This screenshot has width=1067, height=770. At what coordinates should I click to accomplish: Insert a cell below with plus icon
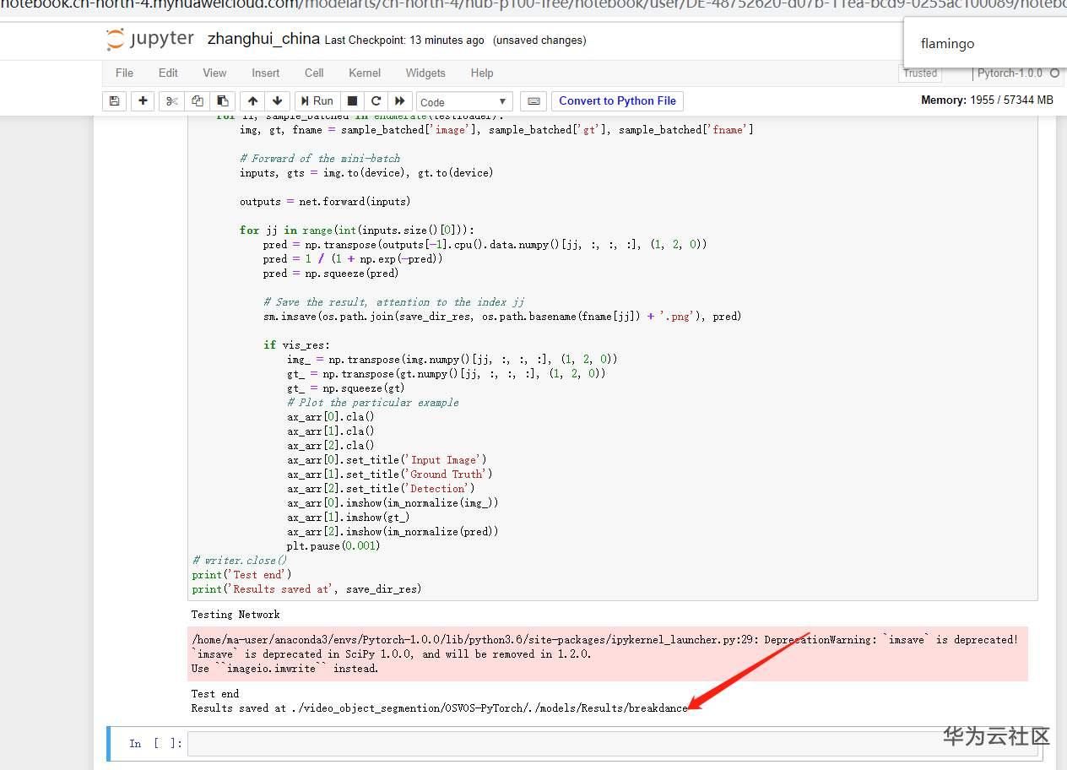[x=143, y=101]
